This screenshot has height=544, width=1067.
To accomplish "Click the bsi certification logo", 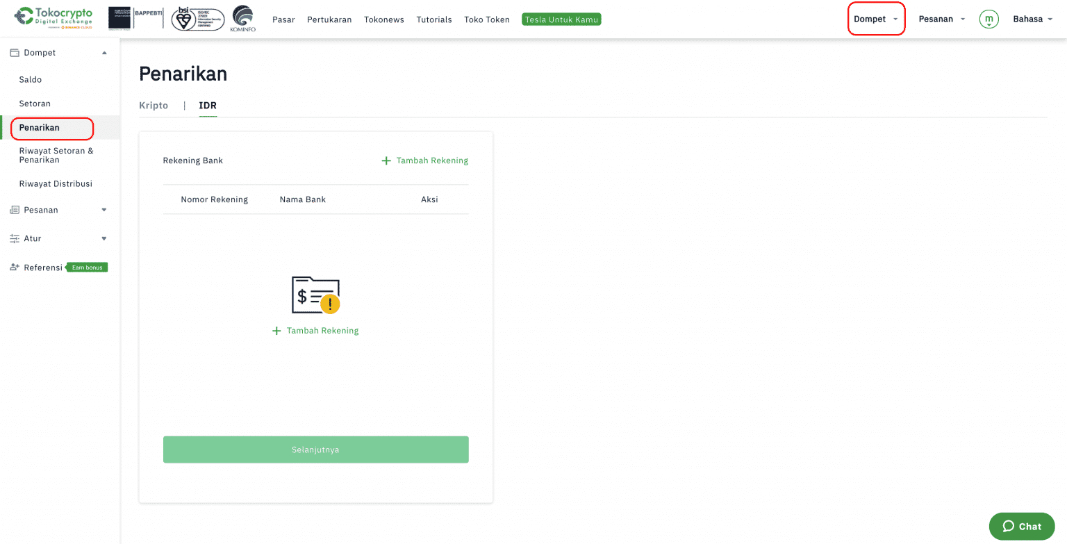I will [x=197, y=19].
